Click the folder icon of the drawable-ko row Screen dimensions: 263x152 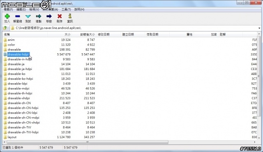pos(5,74)
